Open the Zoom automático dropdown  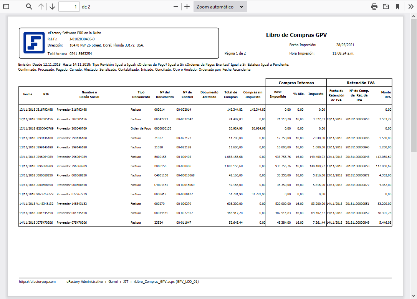pyautogui.click(x=220, y=6)
